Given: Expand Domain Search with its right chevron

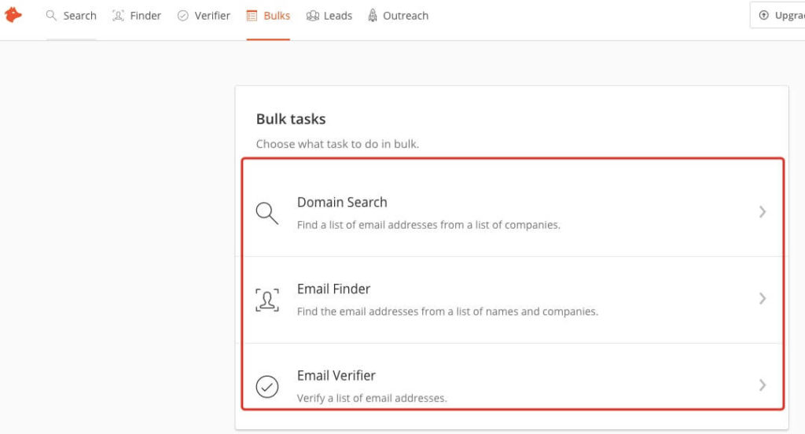Looking at the screenshot, I should [763, 211].
